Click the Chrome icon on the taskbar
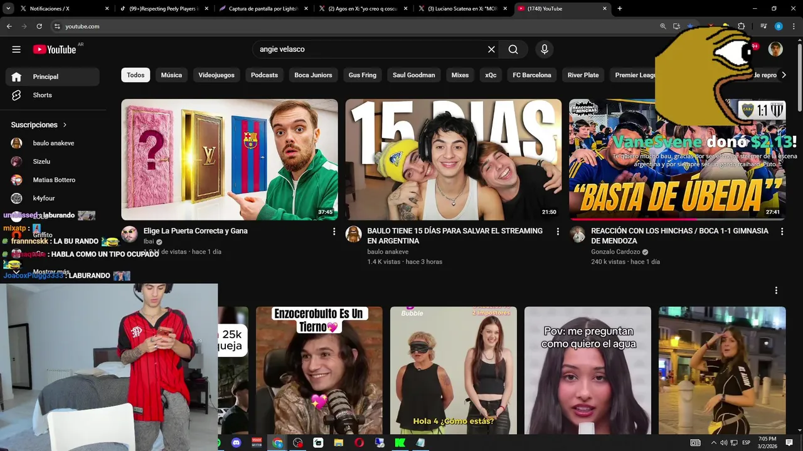The height and width of the screenshot is (451, 803). point(277,443)
